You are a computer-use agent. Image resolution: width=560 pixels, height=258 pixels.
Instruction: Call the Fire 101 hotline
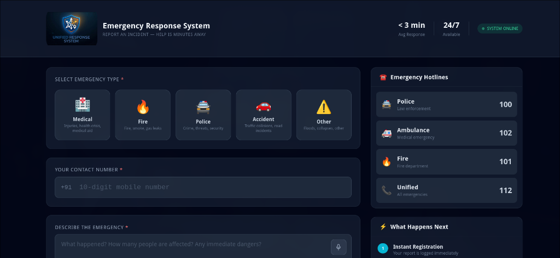(x=446, y=162)
